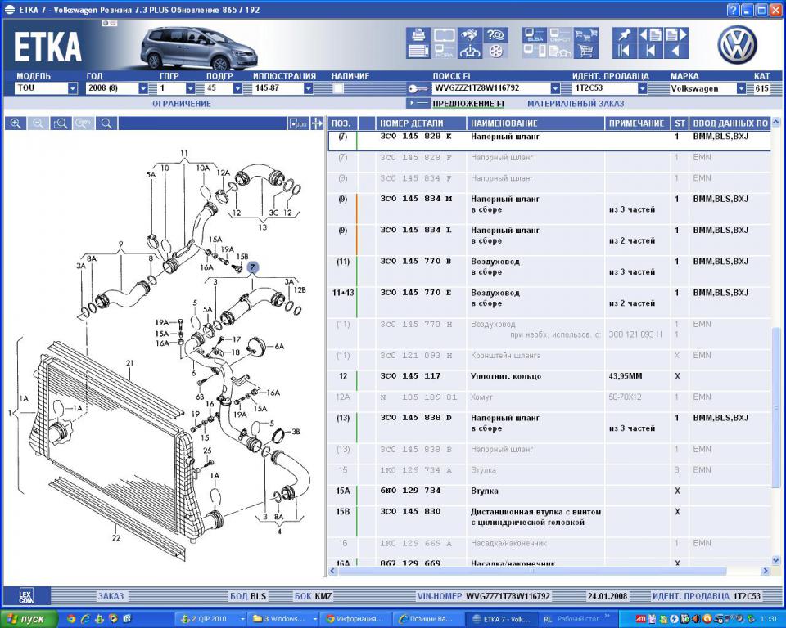786x628 pixels.
Task: Click the plain magnifier icon
Action: (x=106, y=123)
